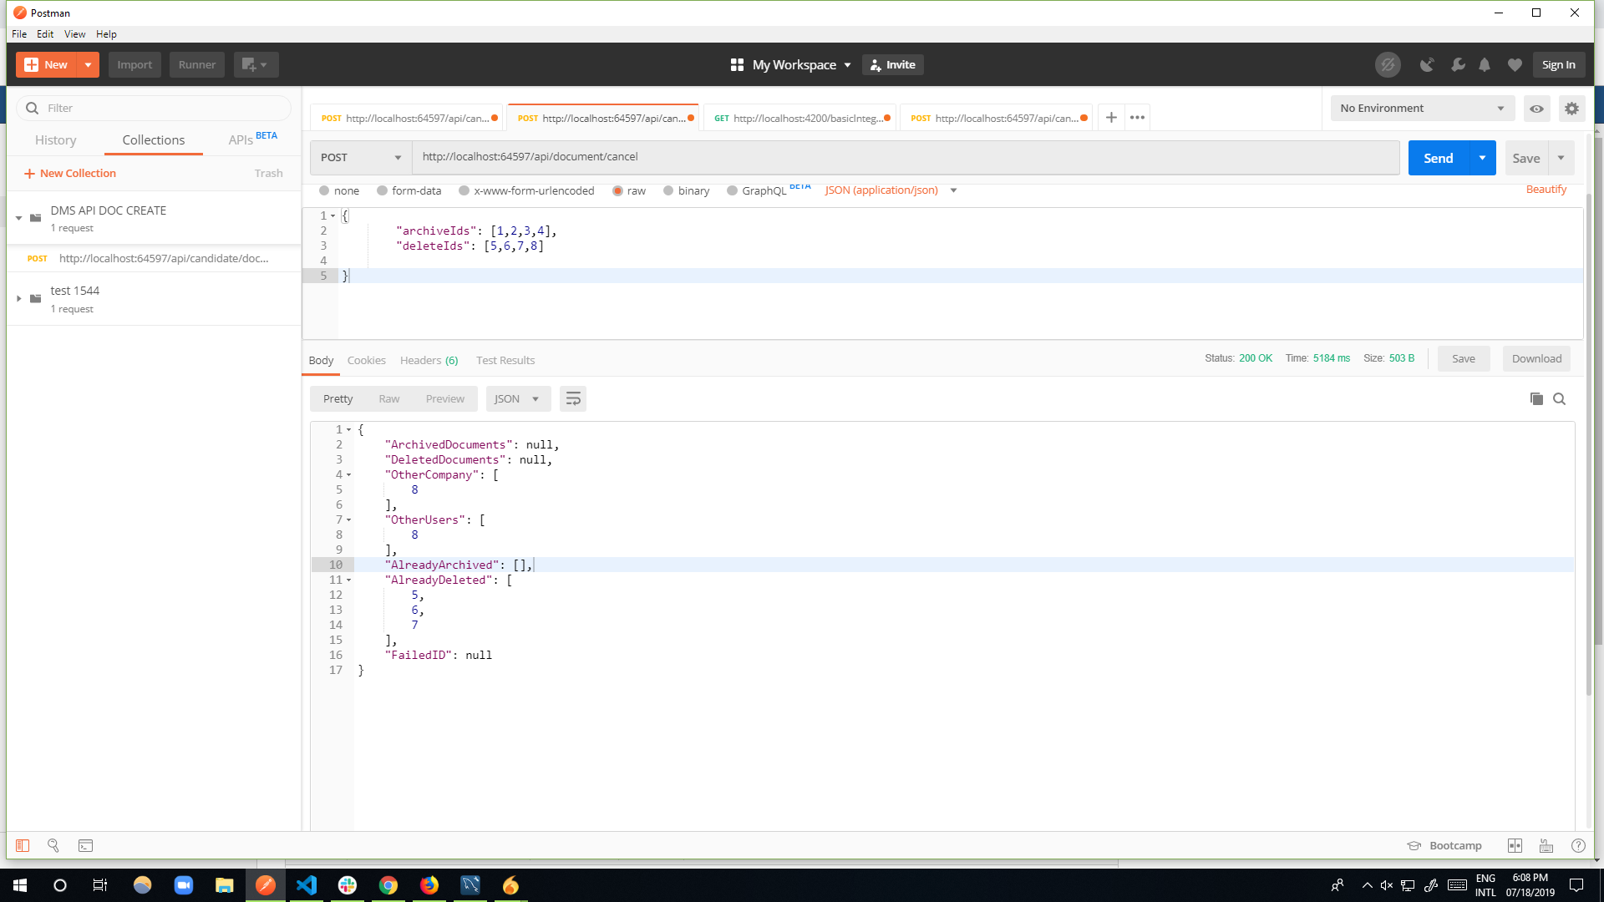Click the environment quick look eye icon
1604x902 pixels.
(x=1536, y=109)
